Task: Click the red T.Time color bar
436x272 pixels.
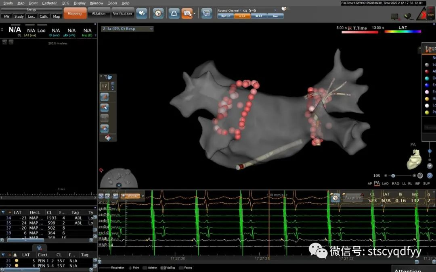Action: (360, 32)
